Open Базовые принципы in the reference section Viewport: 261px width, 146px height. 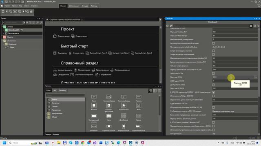tap(63, 70)
